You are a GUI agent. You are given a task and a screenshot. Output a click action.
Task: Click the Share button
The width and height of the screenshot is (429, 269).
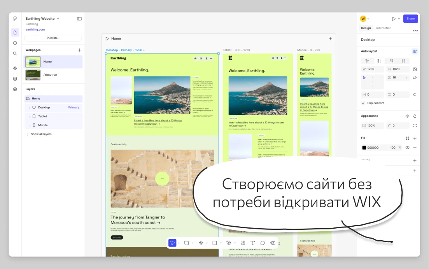pos(410,19)
